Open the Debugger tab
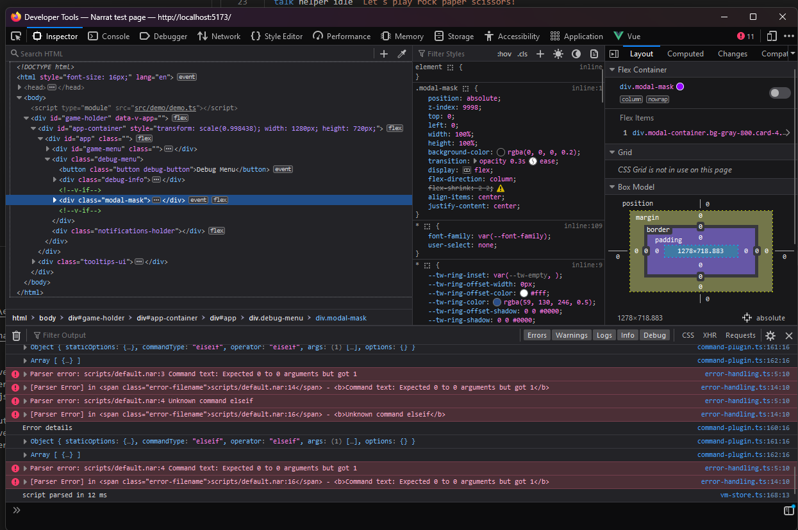 coord(163,37)
